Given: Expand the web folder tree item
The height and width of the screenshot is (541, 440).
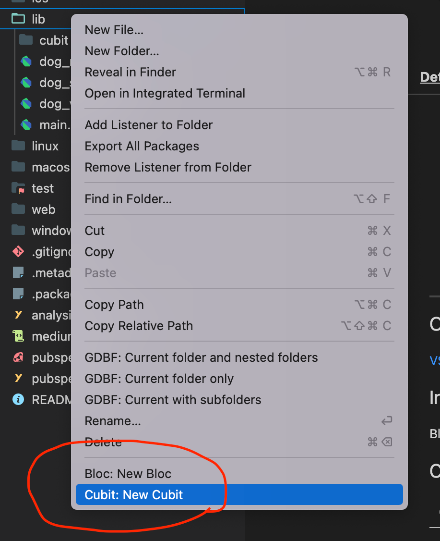Looking at the screenshot, I should [44, 209].
